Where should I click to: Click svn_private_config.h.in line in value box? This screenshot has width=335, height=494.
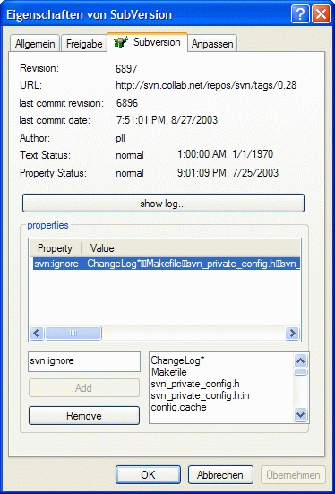[x=201, y=395]
